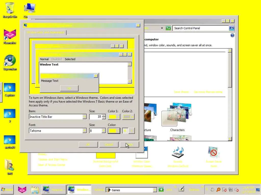
Task: Open Action Center flag tray icon
Action: pos(224,190)
